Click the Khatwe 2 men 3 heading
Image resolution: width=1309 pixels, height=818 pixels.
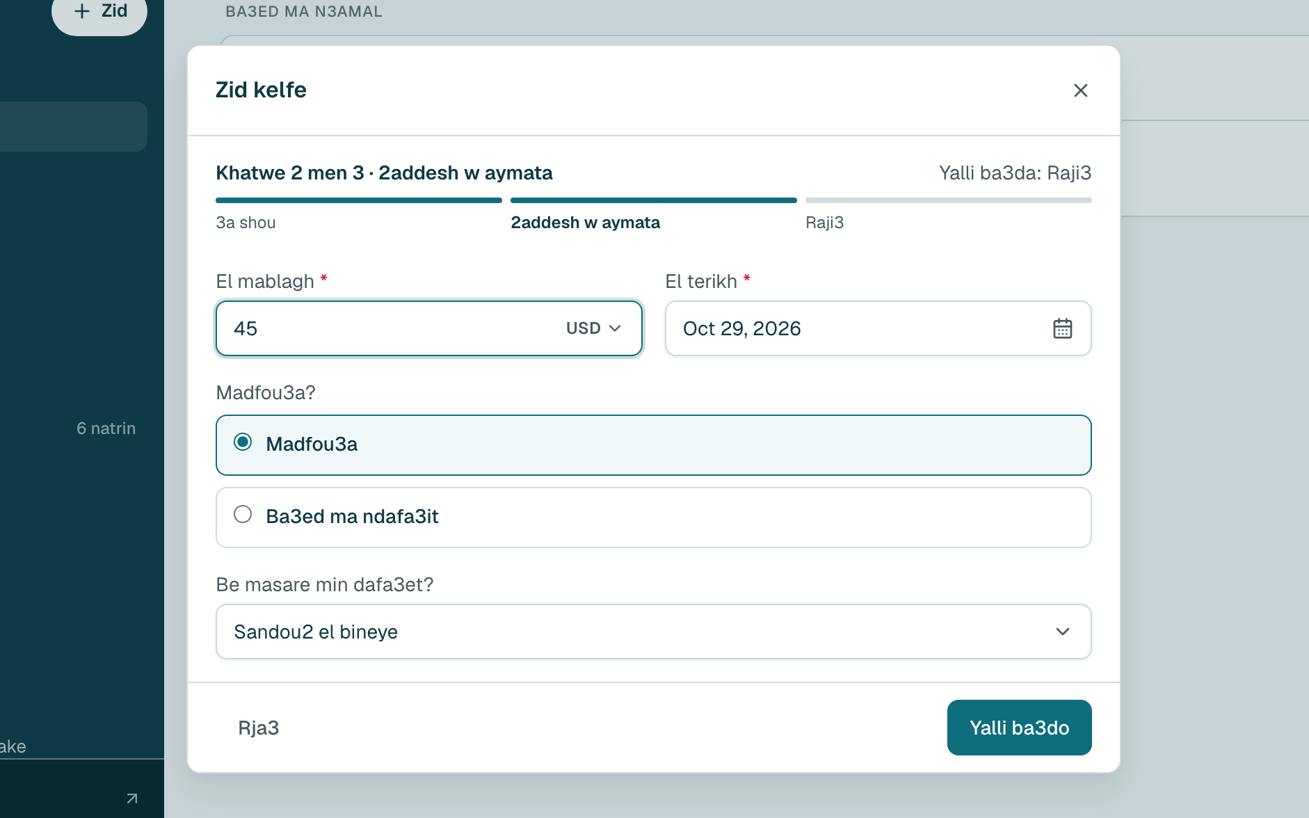click(384, 173)
